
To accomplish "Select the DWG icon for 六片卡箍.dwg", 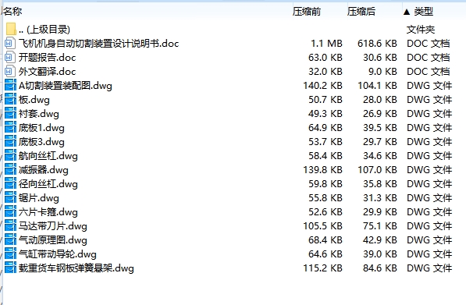I will [10, 212].
